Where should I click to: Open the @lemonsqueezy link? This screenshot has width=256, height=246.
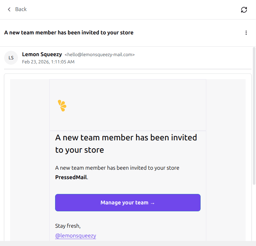[76, 236]
